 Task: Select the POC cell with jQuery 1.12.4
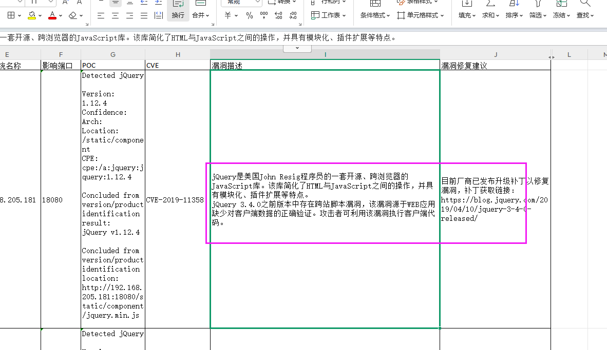(x=112, y=199)
